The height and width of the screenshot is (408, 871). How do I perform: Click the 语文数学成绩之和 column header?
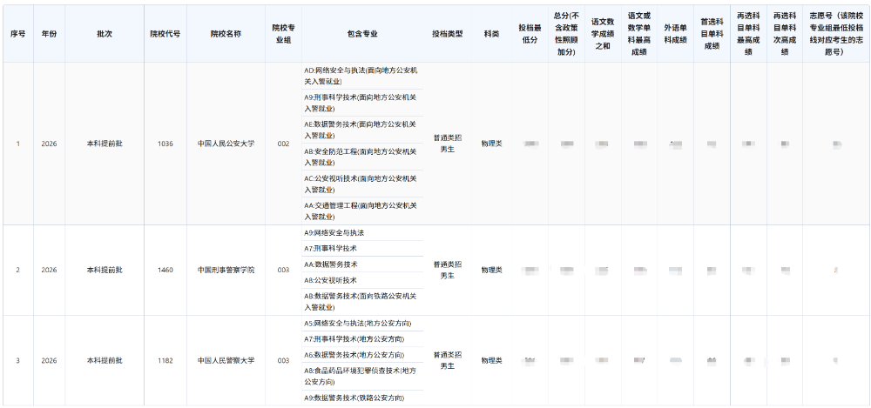[x=603, y=34]
